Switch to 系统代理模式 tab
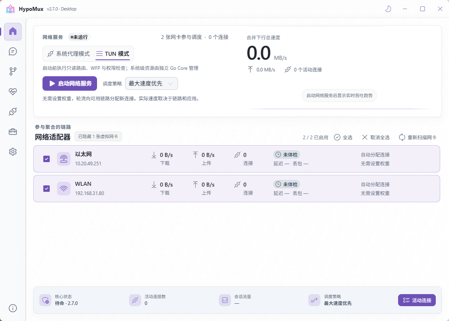 69,54
